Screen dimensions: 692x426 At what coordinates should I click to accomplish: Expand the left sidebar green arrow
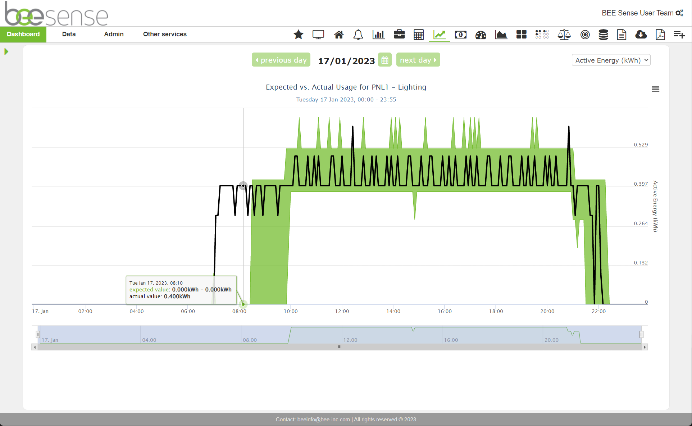[6, 52]
